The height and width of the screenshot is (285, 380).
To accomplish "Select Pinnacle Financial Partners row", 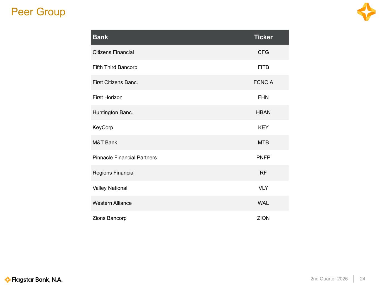I will [x=190, y=158].
